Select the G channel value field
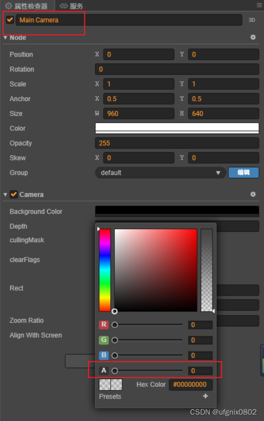The width and height of the screenshot is (264, 421). [200, 340]
